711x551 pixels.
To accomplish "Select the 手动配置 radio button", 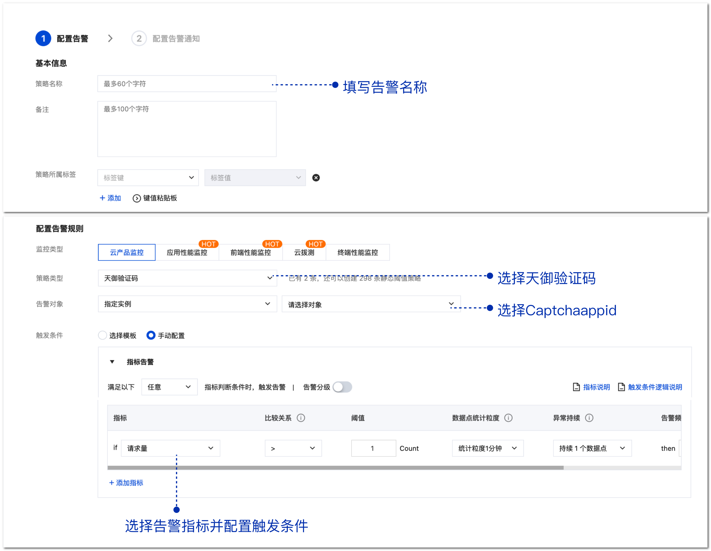I will click(x=151, y=335).
